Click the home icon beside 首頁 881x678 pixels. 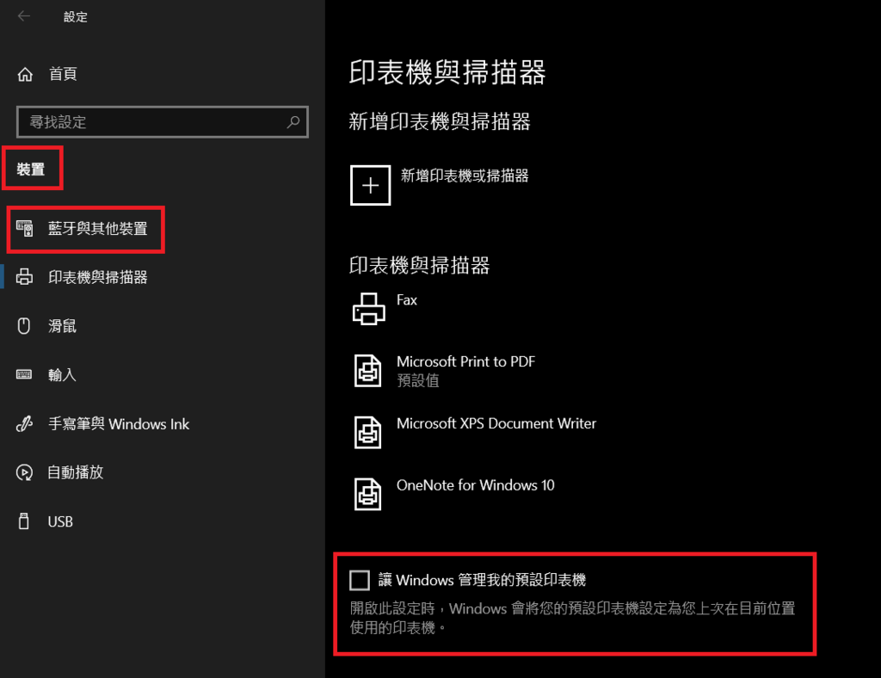[25, 74]
